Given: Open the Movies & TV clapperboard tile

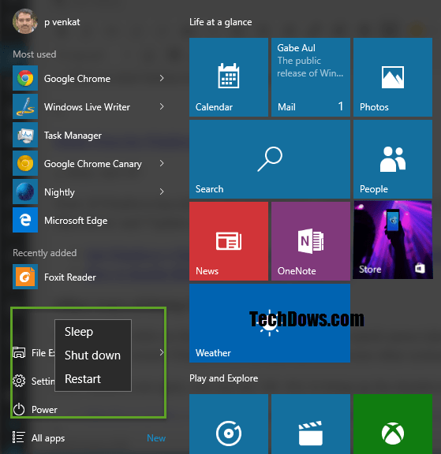Looking at the screenshot, I should 311,424.
